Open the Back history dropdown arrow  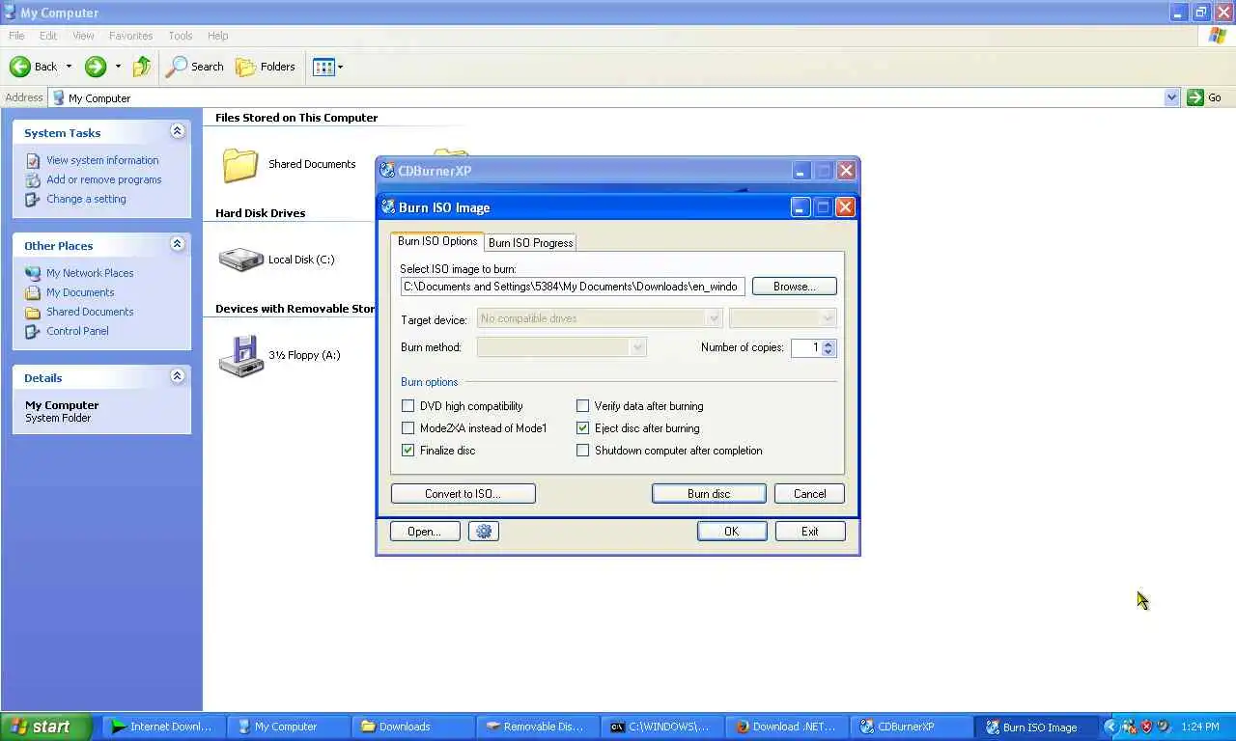coord(69,67)
